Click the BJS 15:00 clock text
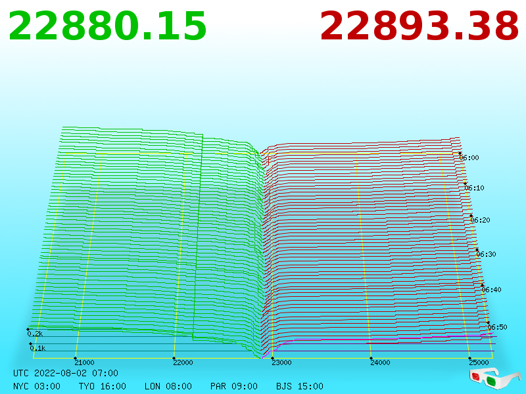The width and height of the screenshot is (526, 394). point(300,386)
